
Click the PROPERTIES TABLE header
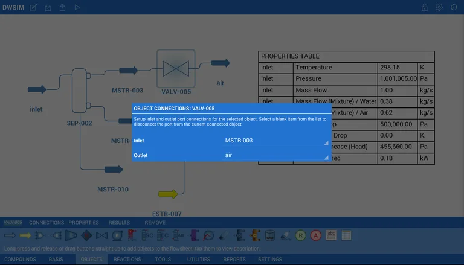coord(346,56)
